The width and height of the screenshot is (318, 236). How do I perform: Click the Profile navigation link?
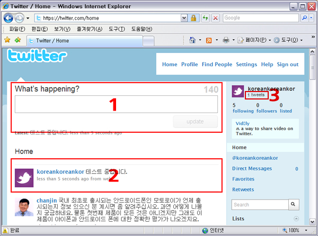click(x=189, y=65)
